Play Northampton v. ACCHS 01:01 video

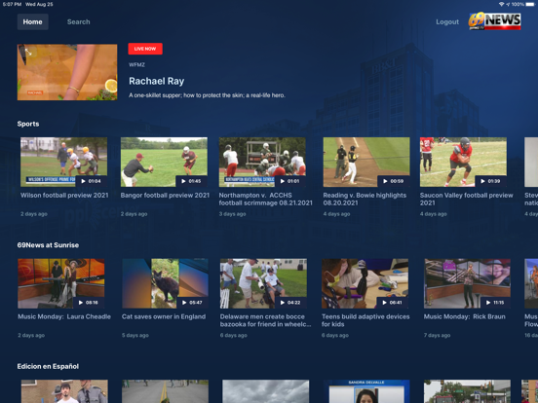[290, 181]
